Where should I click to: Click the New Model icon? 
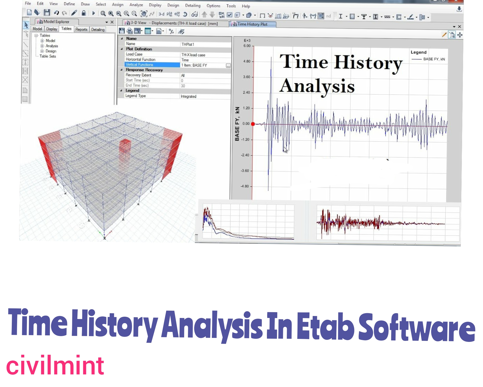point(29,12)
